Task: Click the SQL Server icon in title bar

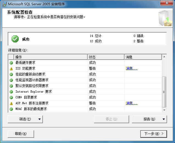Action: pyautogui.click(x=4, y=4)
